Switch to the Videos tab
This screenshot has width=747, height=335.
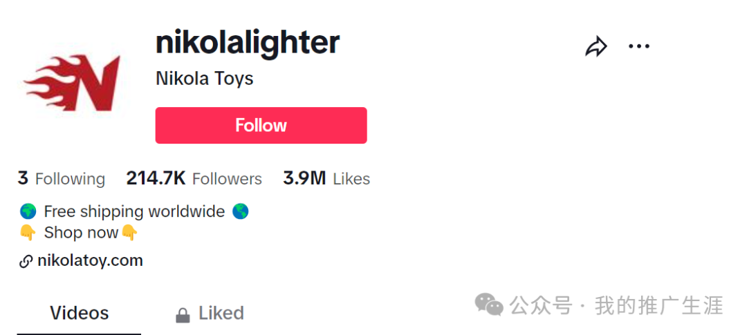(x=79, y=313)
